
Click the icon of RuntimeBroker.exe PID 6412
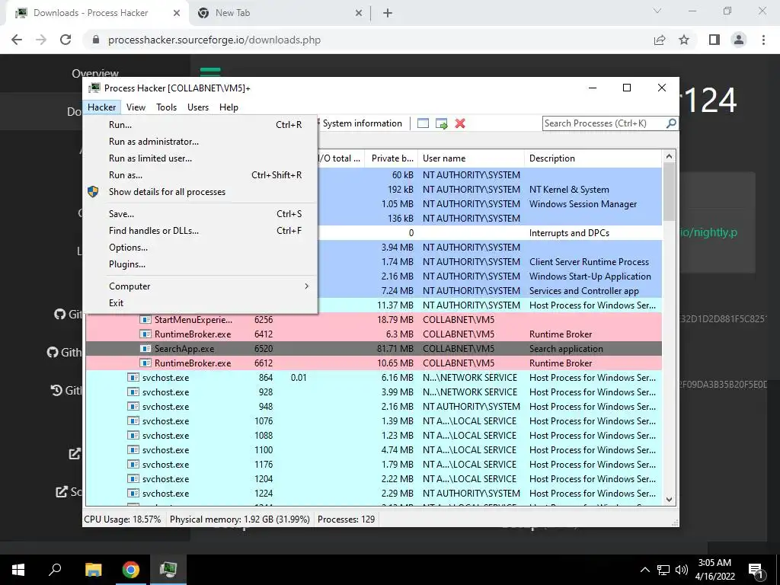[145, 334]
